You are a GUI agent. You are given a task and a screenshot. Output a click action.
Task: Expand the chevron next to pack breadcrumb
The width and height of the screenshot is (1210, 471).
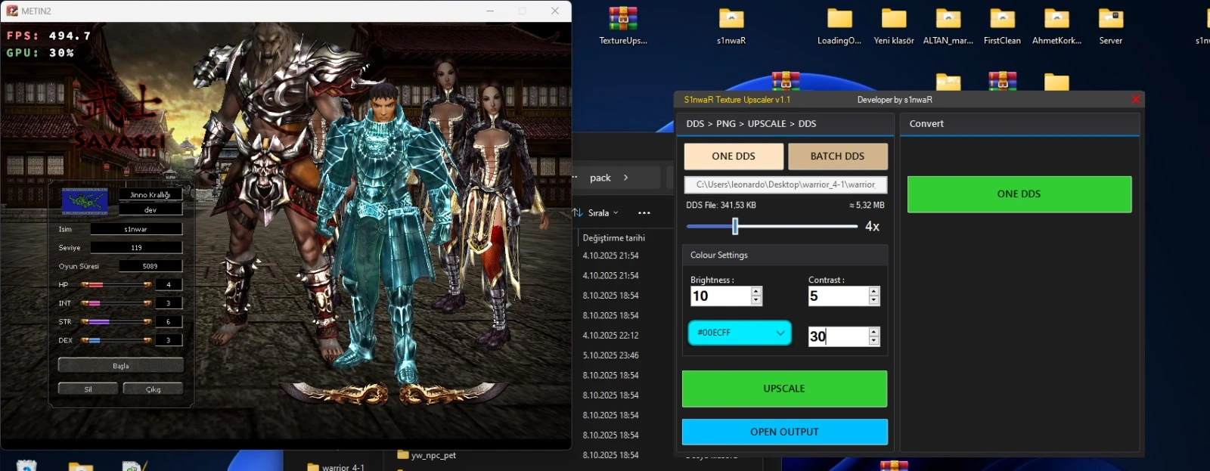tap(625, 178)
